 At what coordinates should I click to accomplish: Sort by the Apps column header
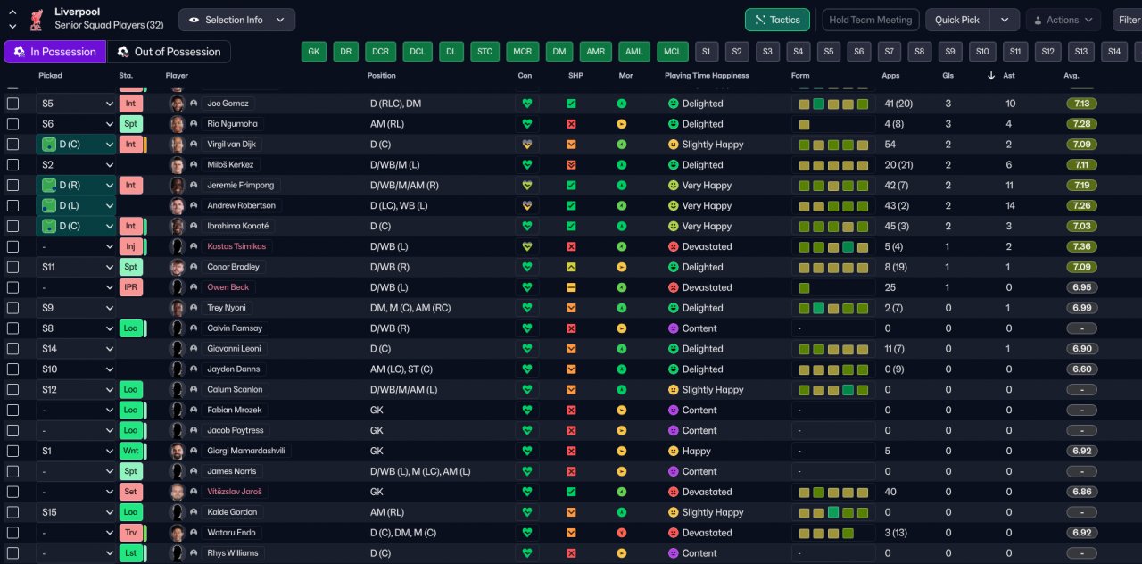click(890, 76)
